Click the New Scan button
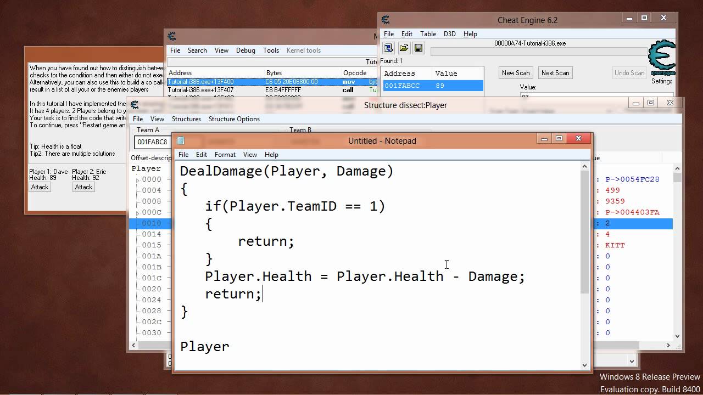The image size is (703, 395). tap(516, 73)
